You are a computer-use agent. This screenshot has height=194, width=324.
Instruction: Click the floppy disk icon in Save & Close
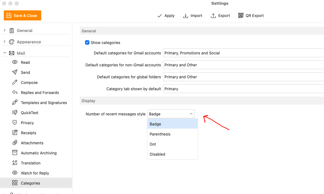click(9, 15)
